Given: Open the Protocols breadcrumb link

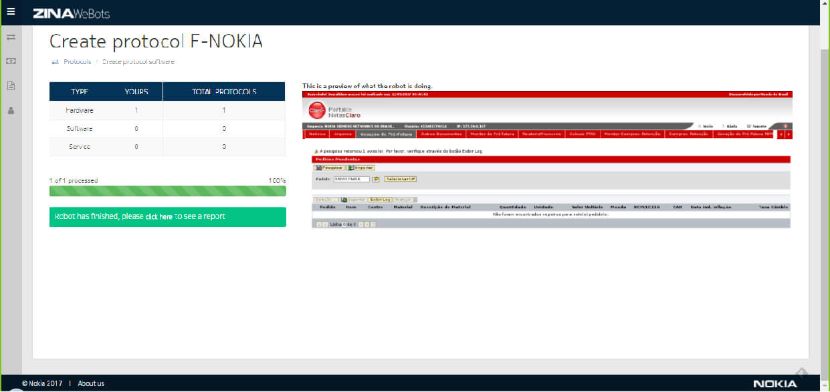Looking at the screenshot, I should (x=77, y=62).
